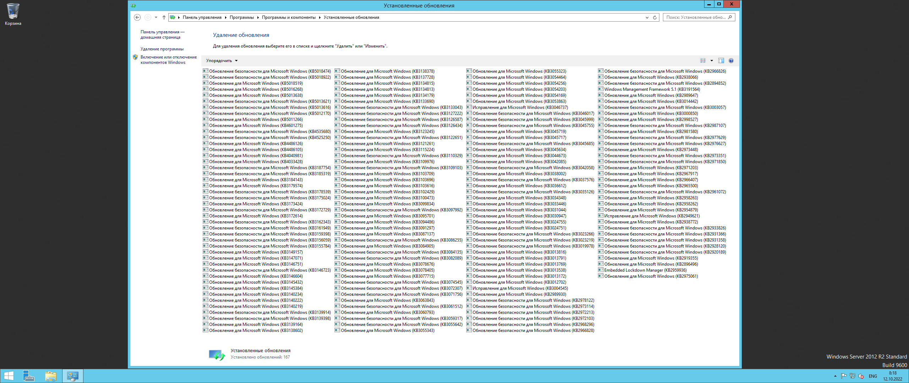Select Исправление для Microsoft Windows (KB2949621)
The height and width of the screenshot is (383, 909).
point(649,216)
